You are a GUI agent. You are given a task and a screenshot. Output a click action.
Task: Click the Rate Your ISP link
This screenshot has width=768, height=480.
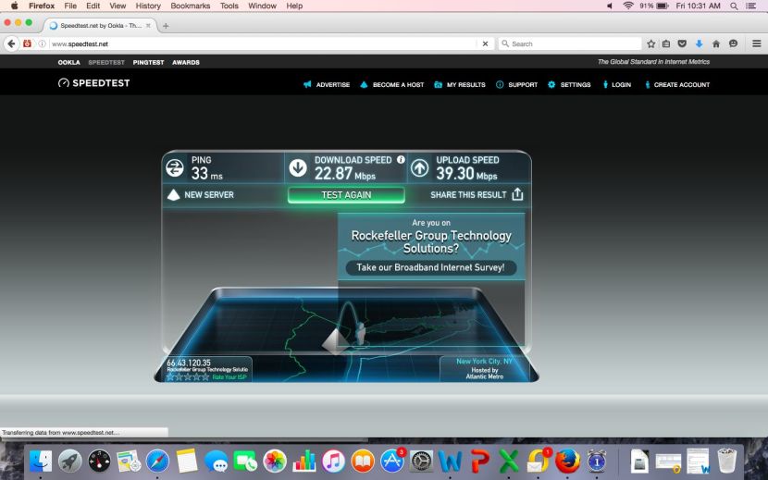(229, 377)
